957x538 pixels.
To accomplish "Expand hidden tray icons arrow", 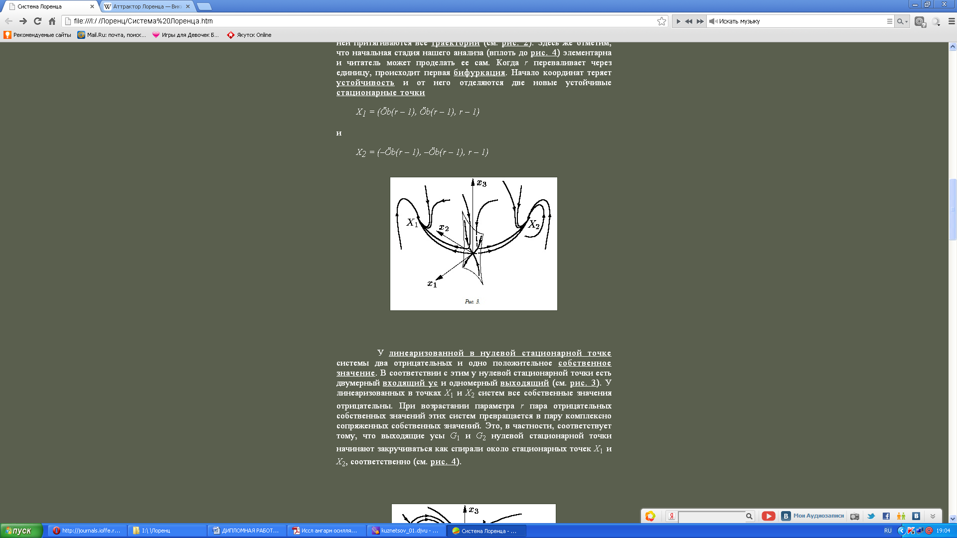I will coord(901,531).
